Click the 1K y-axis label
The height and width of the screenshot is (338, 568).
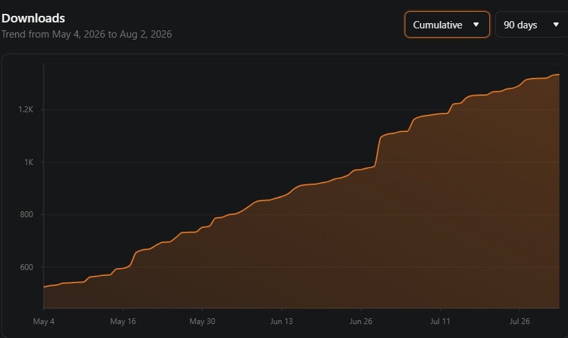pyautogui.click(x=28, y=162)
